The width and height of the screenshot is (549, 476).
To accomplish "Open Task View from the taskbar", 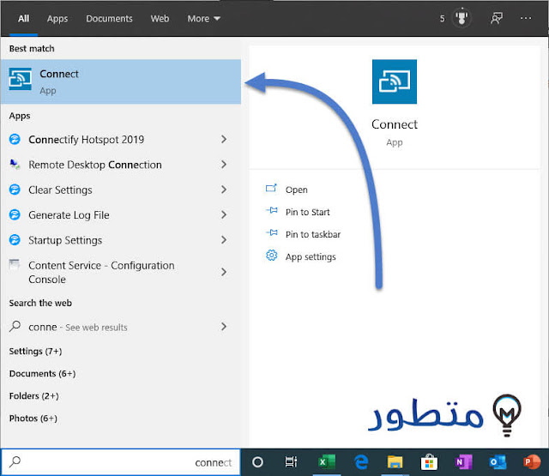I will pos(291,462).
